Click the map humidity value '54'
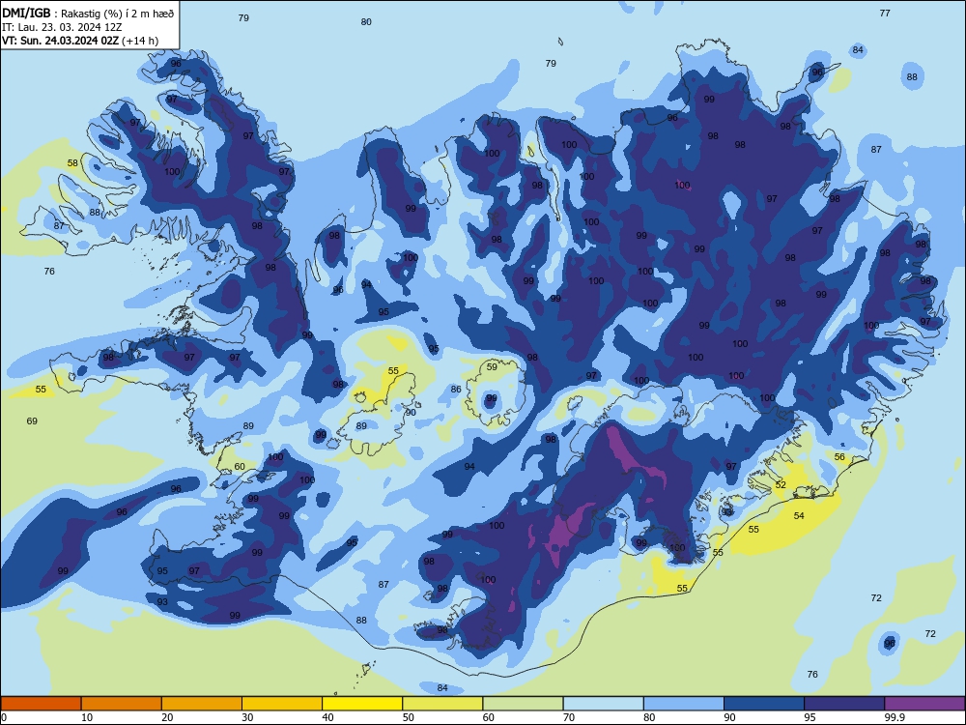 pos(799,515)
